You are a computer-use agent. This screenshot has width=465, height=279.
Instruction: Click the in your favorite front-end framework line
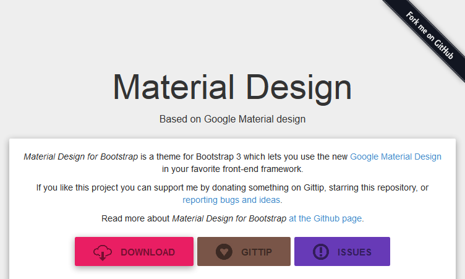coord(232,169)
